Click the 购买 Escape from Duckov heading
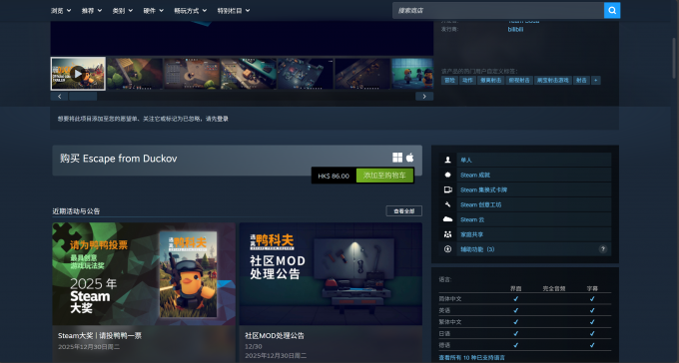 pyautogui.click(x=118, y=159)
